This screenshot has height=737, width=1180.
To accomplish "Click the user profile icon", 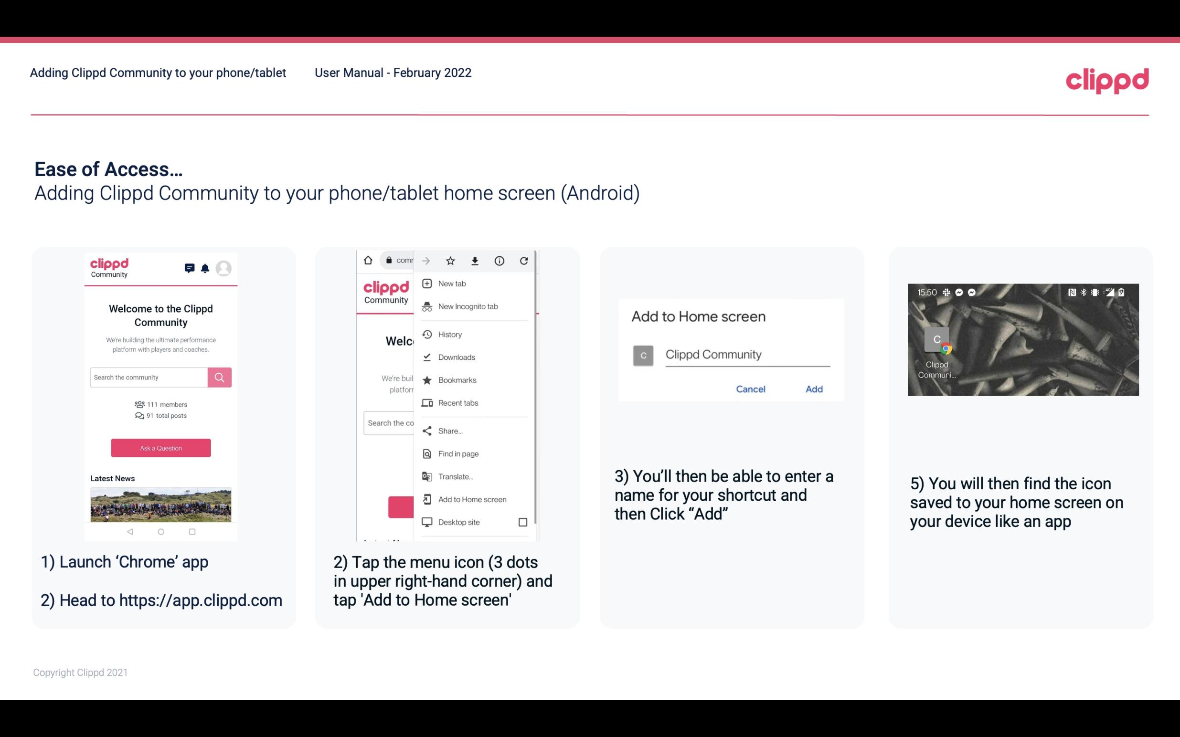I will pyautogui.click(x=224, y=267).
